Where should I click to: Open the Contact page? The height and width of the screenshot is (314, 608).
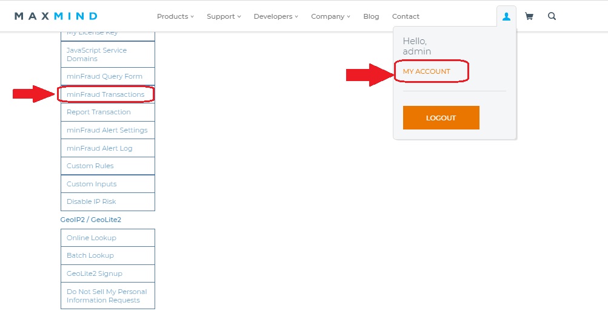click(x=406, y=16)
